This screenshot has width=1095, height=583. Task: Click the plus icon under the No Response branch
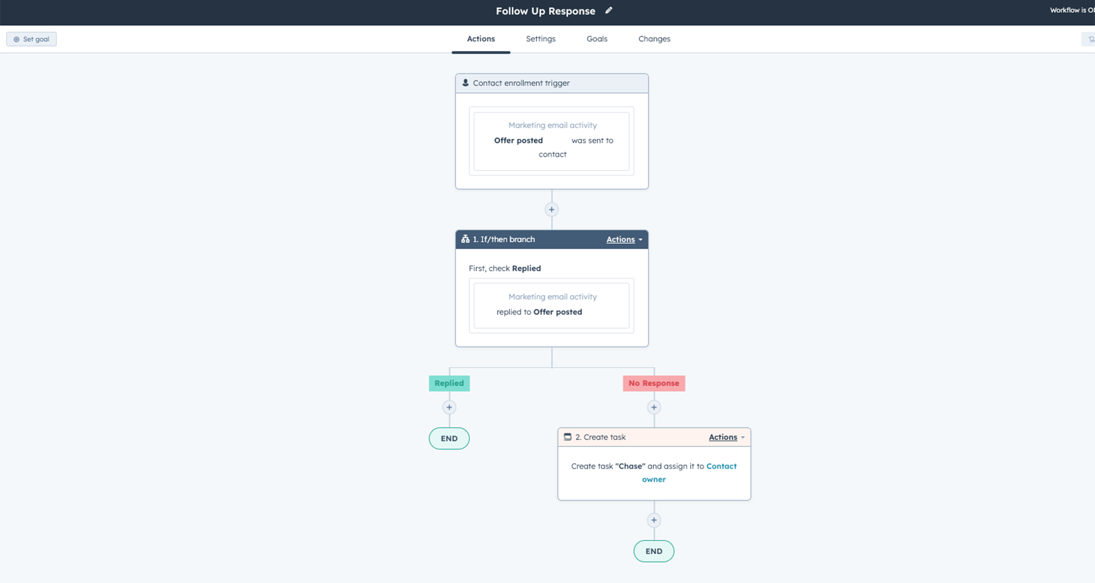(654, 407)
